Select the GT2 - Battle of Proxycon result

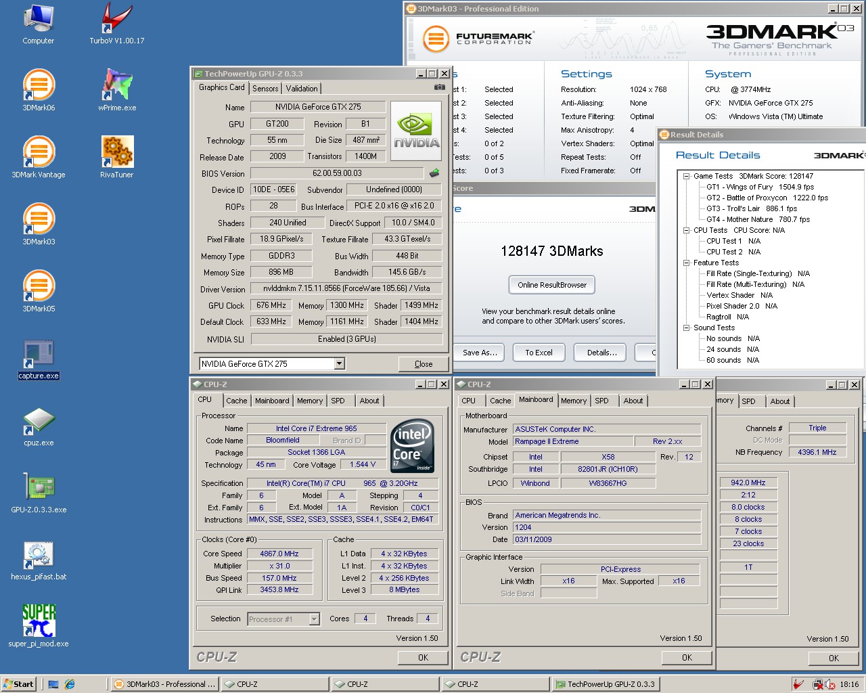click(767, 198)
